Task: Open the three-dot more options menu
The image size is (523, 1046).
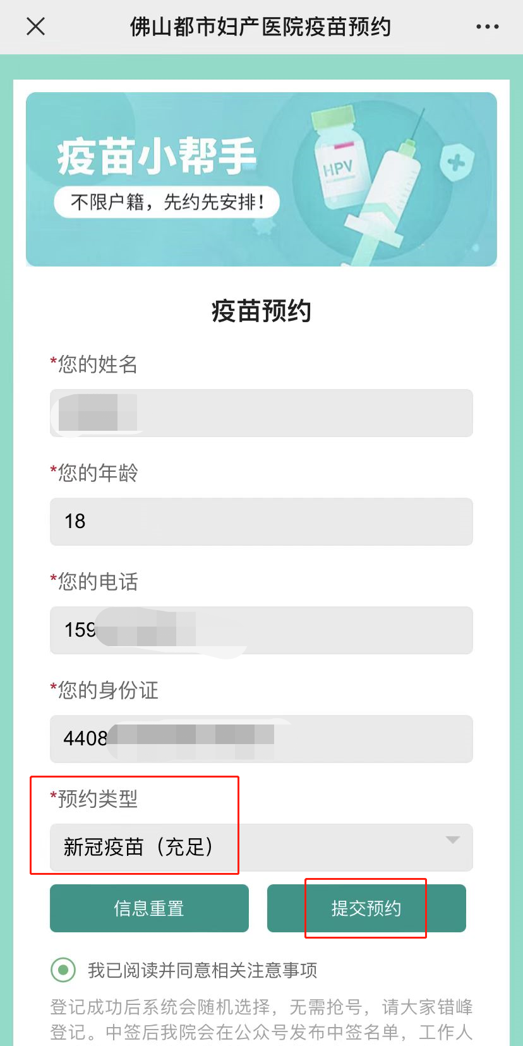Action: pyautogui.click(x=487, y=27)
